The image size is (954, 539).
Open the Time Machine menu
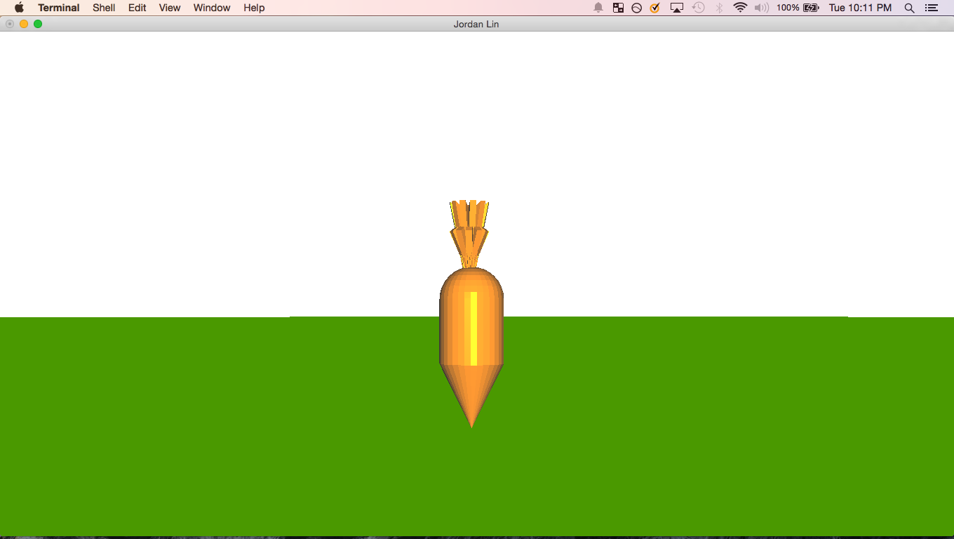(x=698, y=8)
